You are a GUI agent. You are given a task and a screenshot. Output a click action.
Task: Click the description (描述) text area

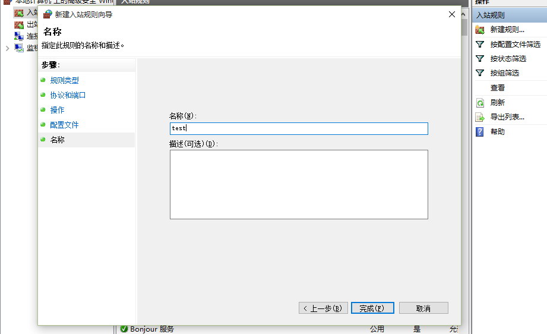[x=299, y=185]
